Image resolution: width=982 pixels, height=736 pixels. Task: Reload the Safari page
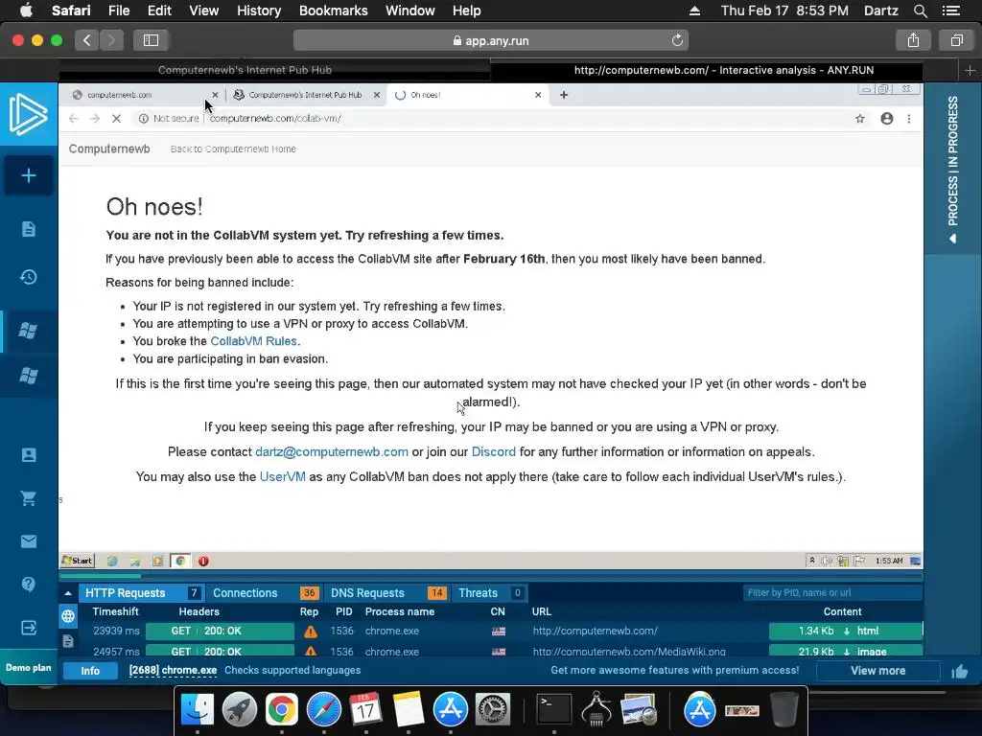pyautogui.click(x=677, y=40)
